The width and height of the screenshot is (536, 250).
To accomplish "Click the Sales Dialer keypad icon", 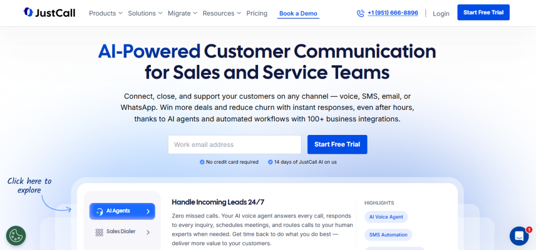I will coord(99,232).
